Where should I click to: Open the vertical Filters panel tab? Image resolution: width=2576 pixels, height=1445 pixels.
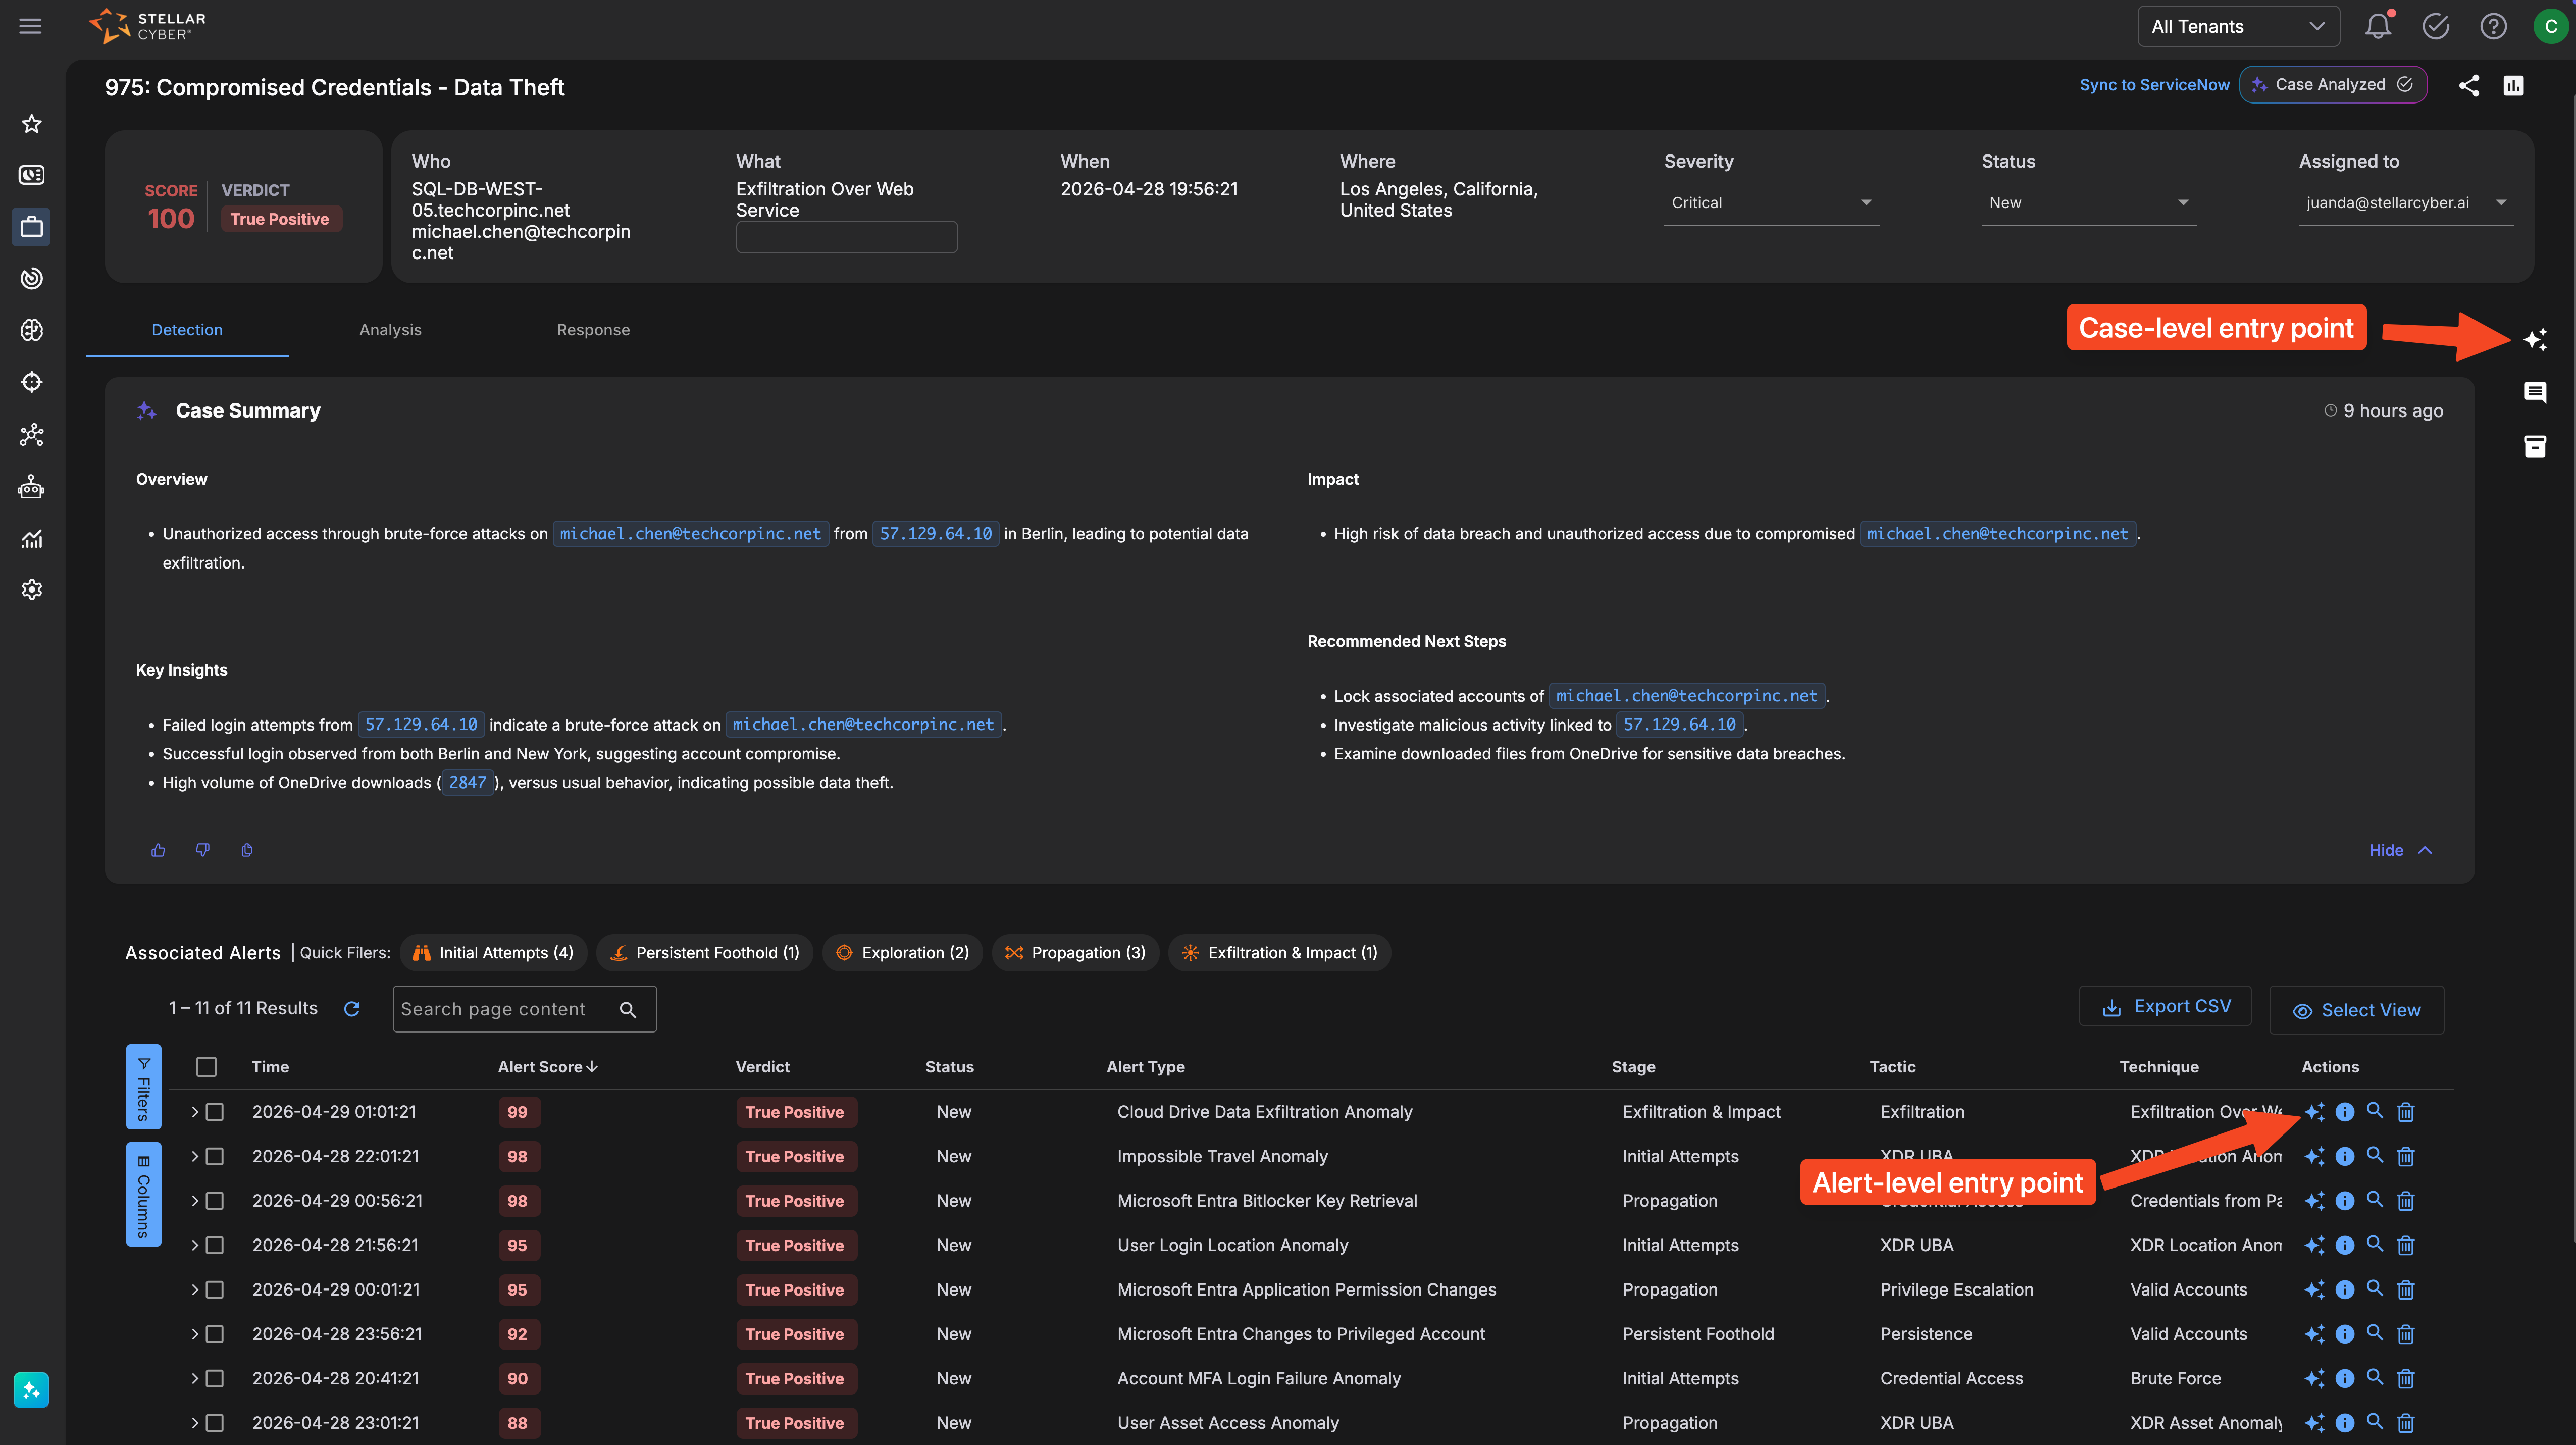[143, 1087]
